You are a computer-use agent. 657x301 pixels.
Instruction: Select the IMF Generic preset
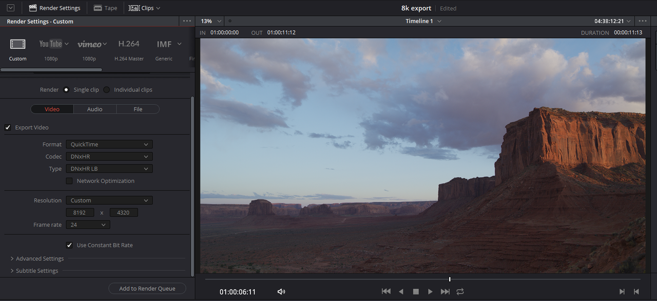164,44
